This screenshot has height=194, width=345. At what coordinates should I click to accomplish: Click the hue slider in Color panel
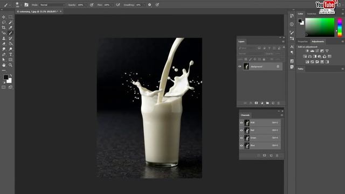[340, 27]
